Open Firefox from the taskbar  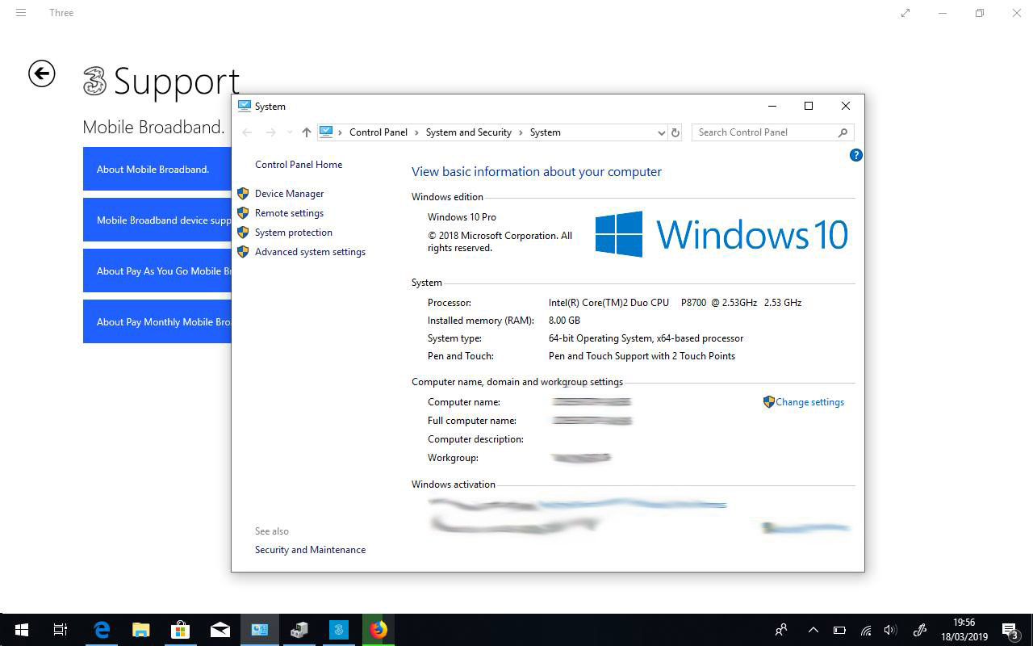click(378, 630)
